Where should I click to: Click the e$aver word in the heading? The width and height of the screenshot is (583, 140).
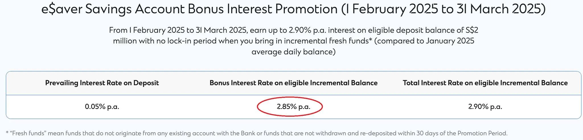(62, 9)
